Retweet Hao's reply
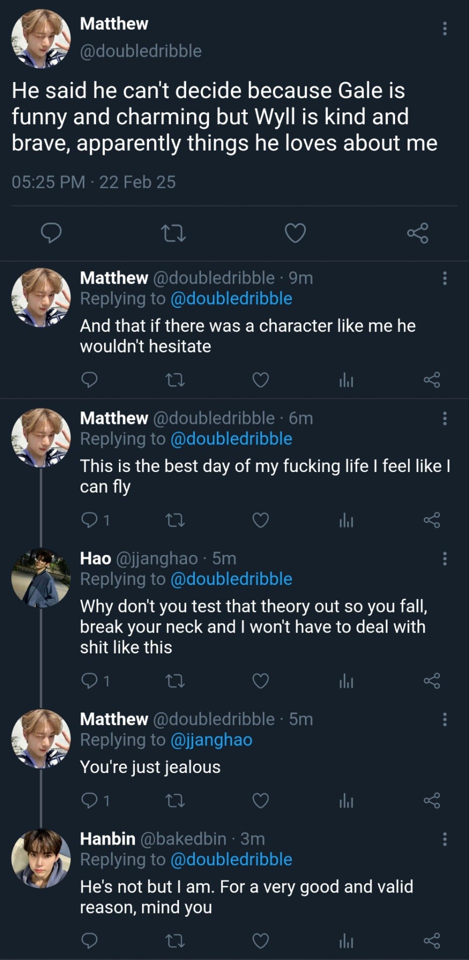469x960 pixels. [175, 681]
